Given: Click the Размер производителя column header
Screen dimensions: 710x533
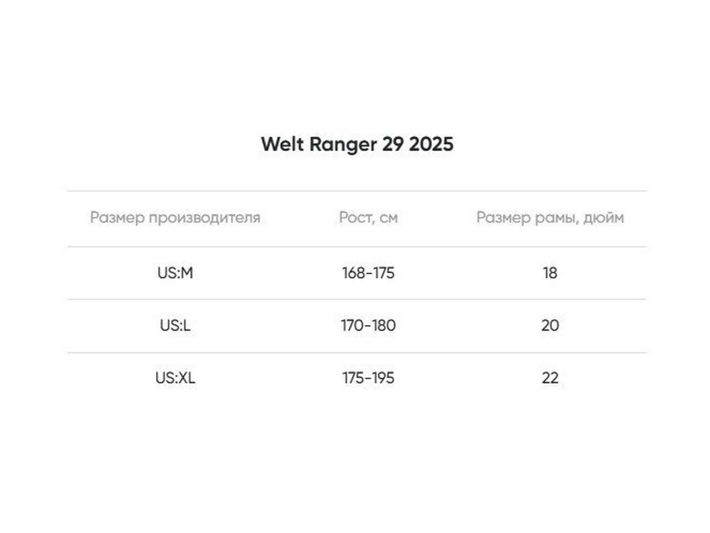Looking at the screenshot, I should coord(175,217).
